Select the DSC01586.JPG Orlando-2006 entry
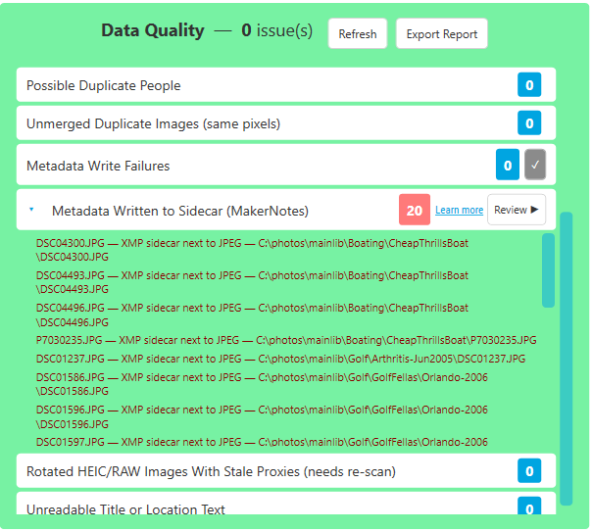592x532 pixels. click(x=262, y=384)
